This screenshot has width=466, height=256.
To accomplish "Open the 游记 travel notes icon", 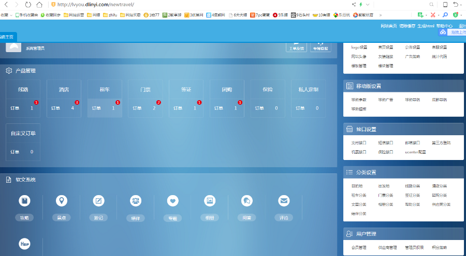I will click(x=98, y=201).
